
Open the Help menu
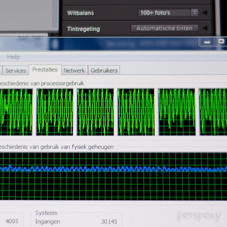pos(13,57)
